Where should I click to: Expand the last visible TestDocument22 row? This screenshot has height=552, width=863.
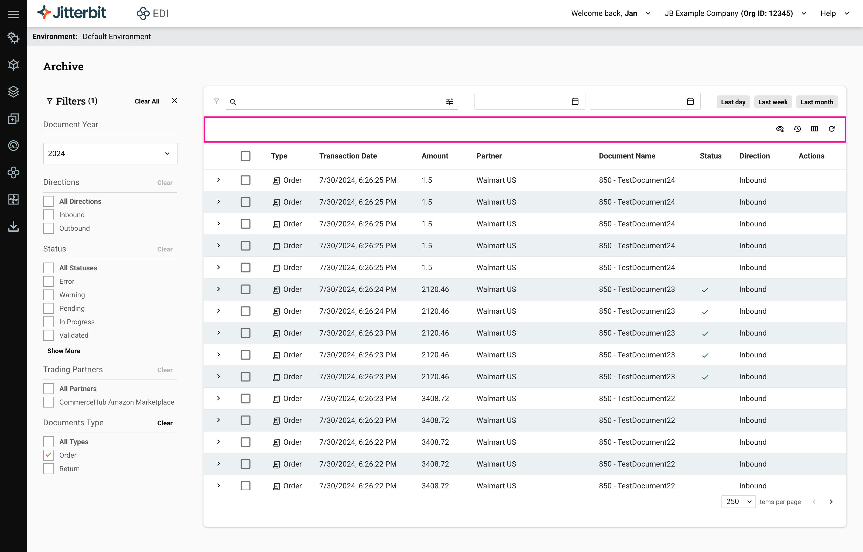click(x=218, y=486)
